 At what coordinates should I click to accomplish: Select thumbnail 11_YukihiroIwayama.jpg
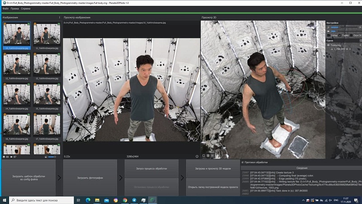pos(47,36)
